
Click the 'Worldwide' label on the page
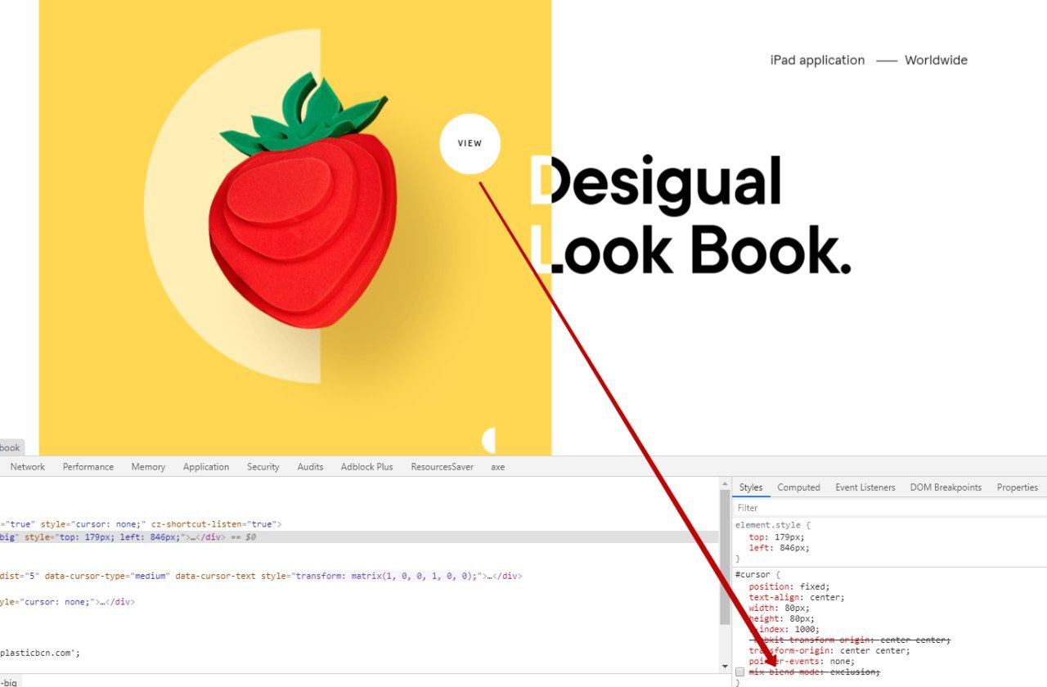click(936, 60)
